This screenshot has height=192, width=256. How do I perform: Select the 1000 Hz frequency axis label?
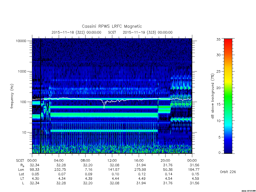pos(22,71)
